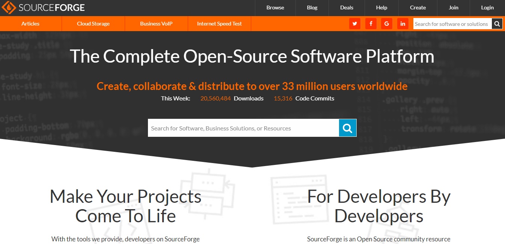Go to the Blog page
The image size is (505, 244).
[x=312, y=7]
